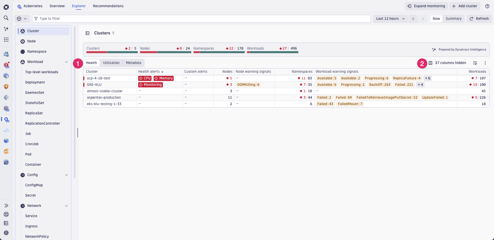The image size is (494, 240).
Task: Open the Last 12 hours timeframe dropdown
Action: tap(390, 19)
